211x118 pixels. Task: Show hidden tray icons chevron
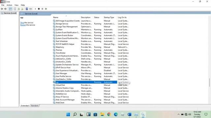(x=179, y=114)
